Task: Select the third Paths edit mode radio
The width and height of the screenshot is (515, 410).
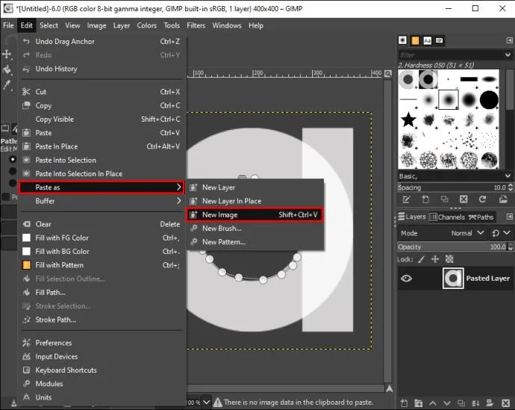Action: pos(13,183)
